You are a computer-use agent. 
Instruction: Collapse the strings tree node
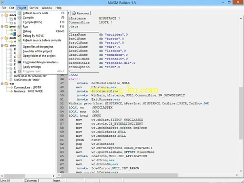pyautogui.click(x=2, y=46)
